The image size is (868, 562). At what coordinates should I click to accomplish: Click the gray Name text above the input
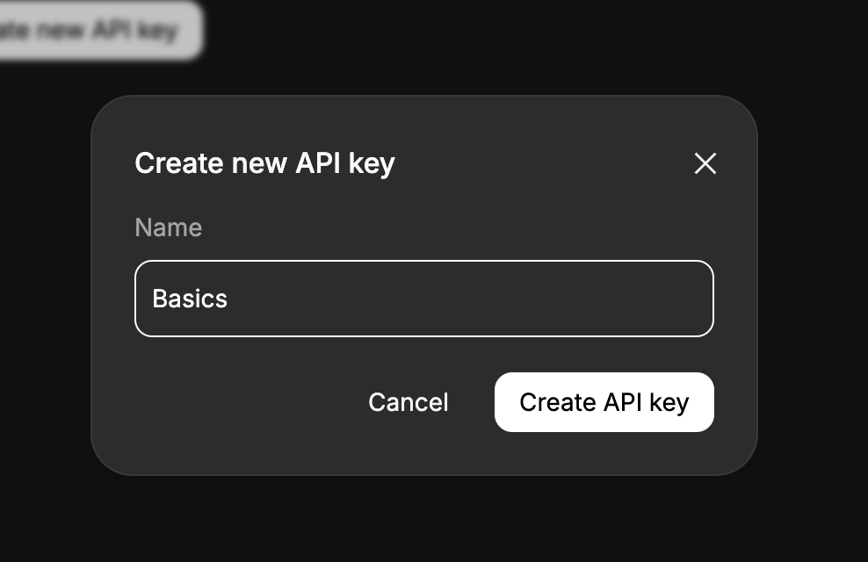pyautogui.click(x=168, y=227)
